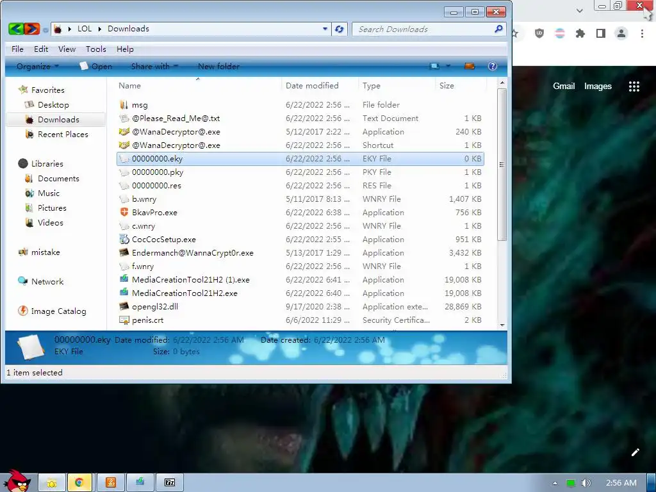Open the address bar history dropdown
The image size is (656, 492).
tap(325, 29)
